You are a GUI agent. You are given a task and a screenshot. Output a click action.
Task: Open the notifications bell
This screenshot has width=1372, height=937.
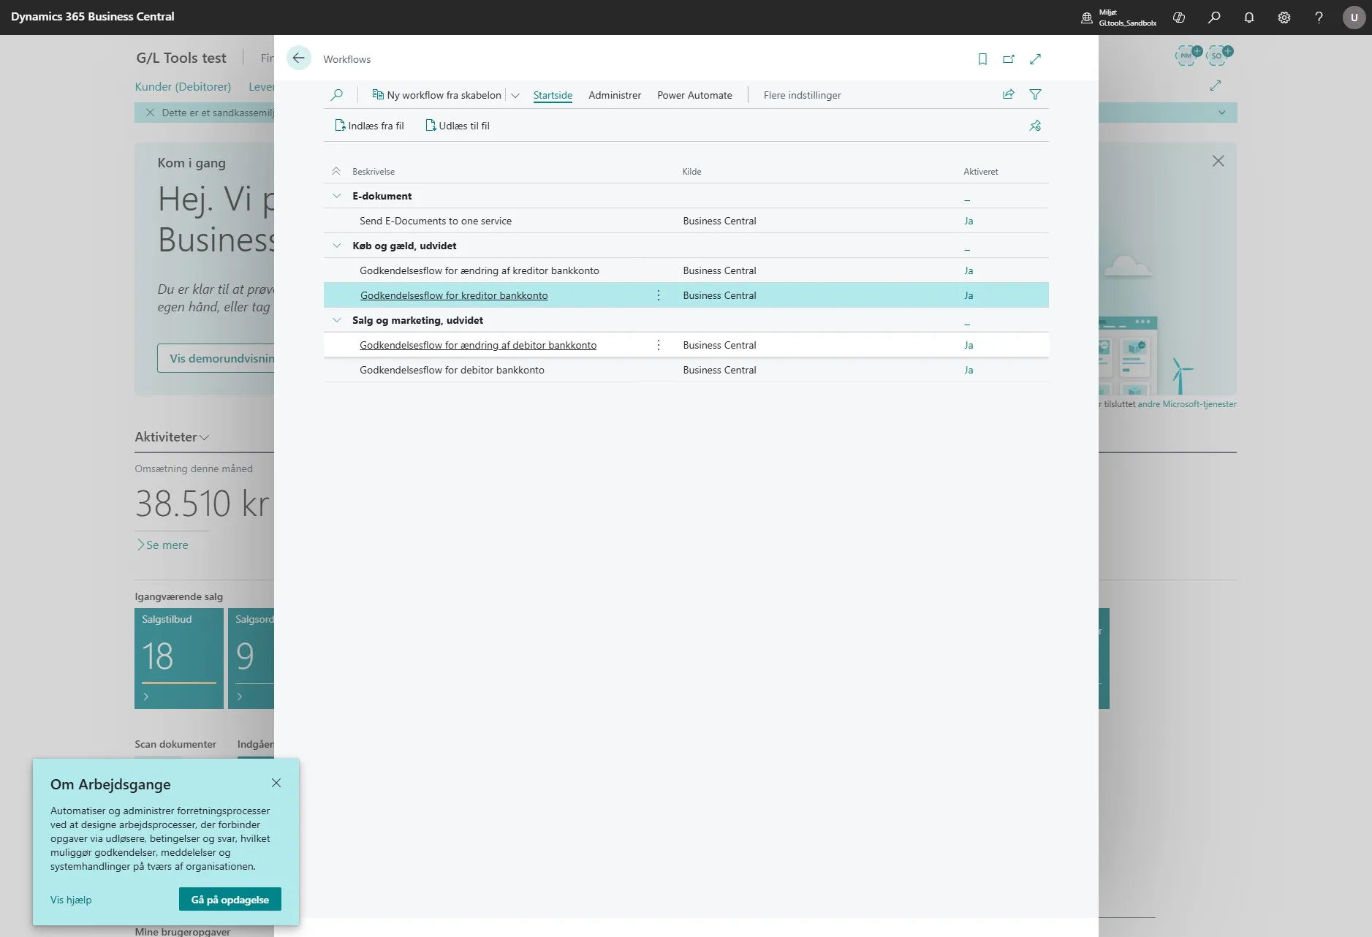pos(1249,18)
